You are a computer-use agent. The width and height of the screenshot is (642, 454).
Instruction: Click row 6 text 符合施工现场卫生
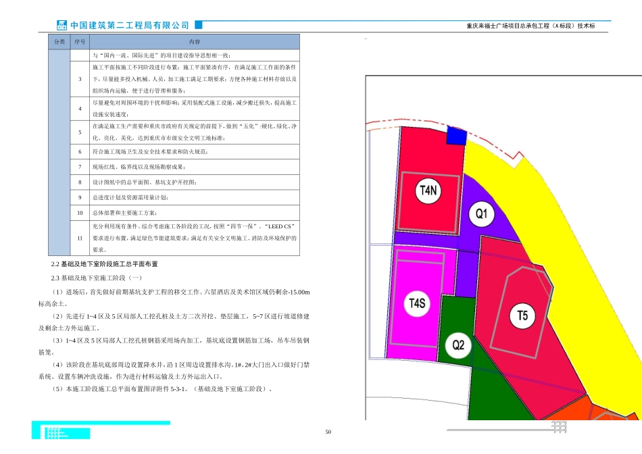coord(150,151)
